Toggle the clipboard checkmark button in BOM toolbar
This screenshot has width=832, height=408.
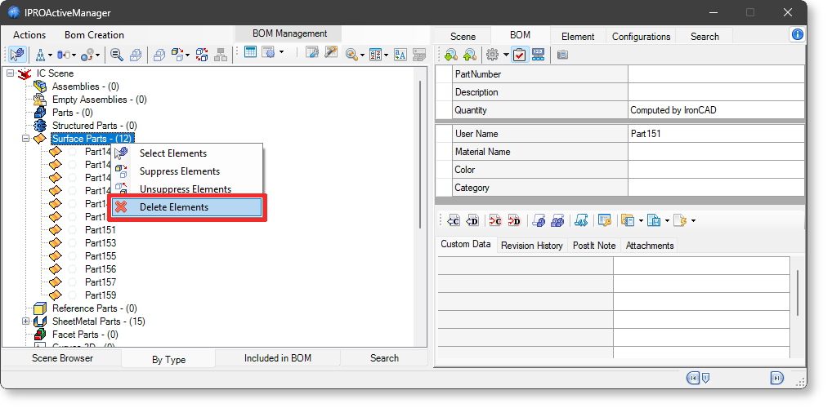520,54
